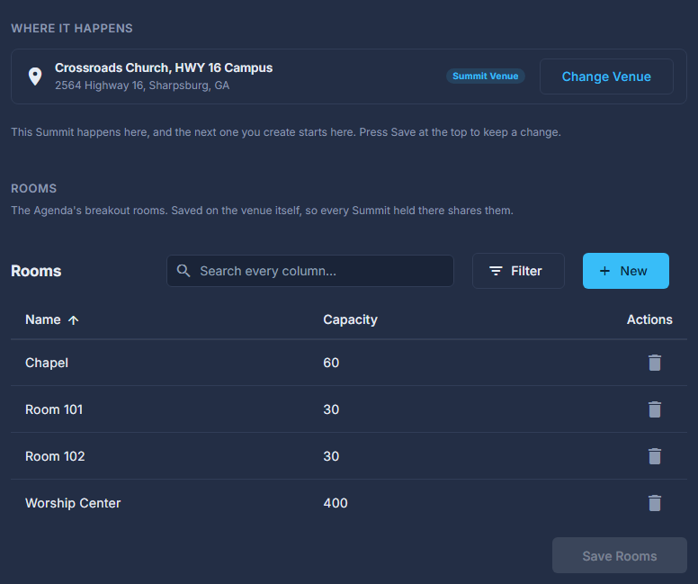Edit the Chapel capacity value 60
698x584 pixels.
pos(331,363)
